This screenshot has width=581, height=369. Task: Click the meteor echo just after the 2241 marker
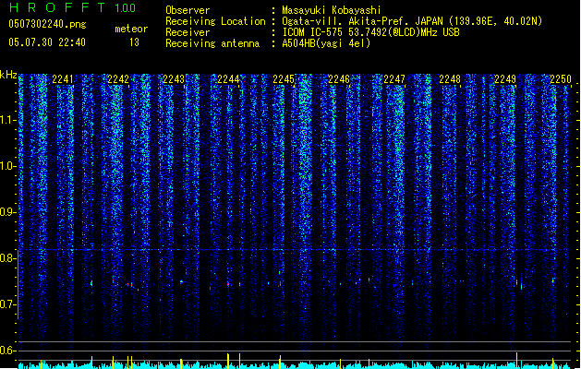[91, 283]
